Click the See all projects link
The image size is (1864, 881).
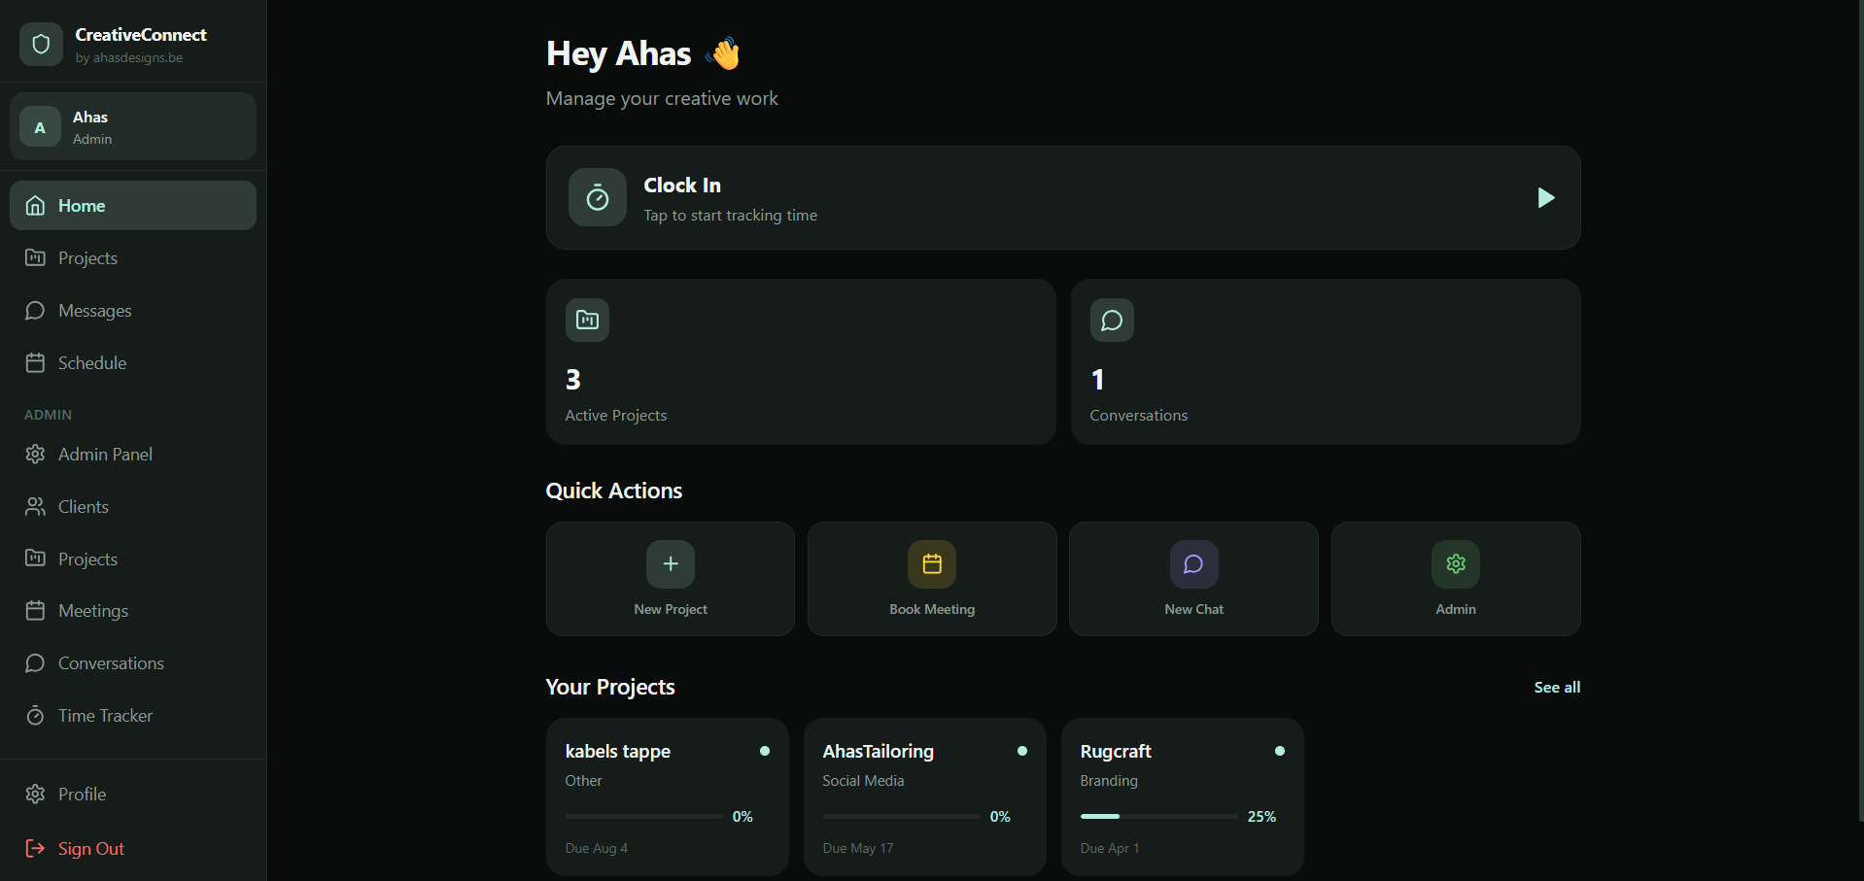pyautogui.click(x=1556, y=687)
